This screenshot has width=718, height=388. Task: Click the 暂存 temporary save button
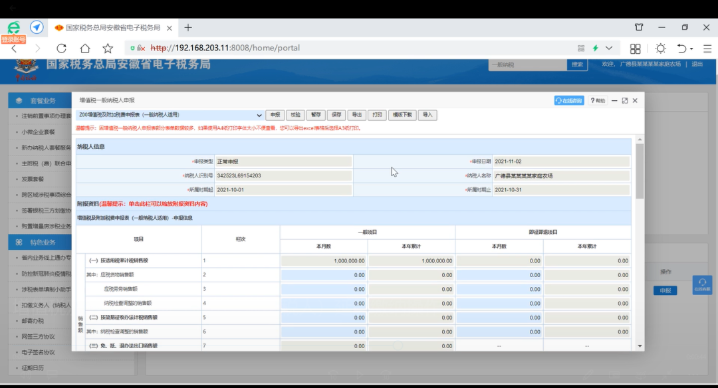[x=316, y=115]
